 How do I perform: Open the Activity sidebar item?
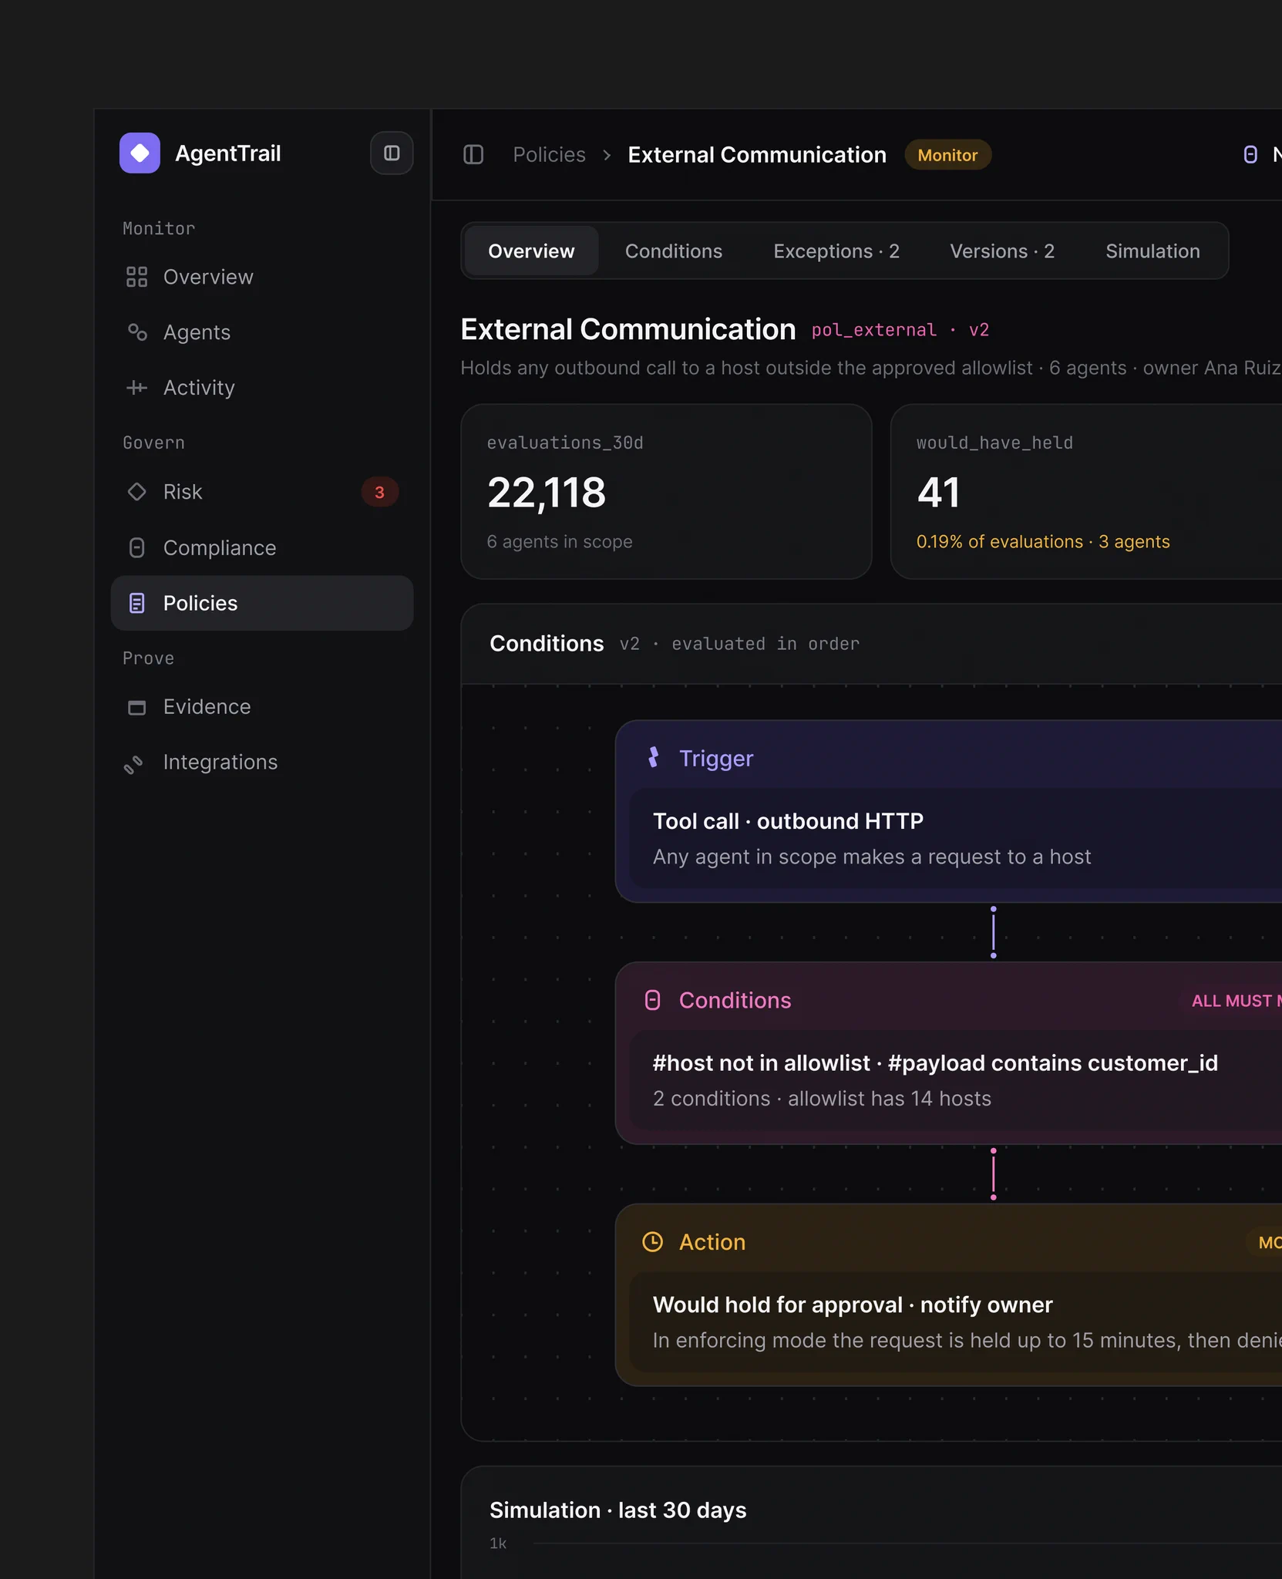[x=262, y=388]
